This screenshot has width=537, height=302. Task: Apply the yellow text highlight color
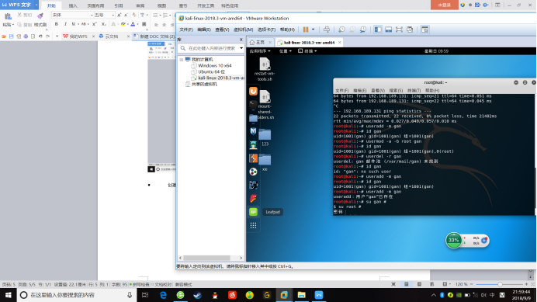123,24
